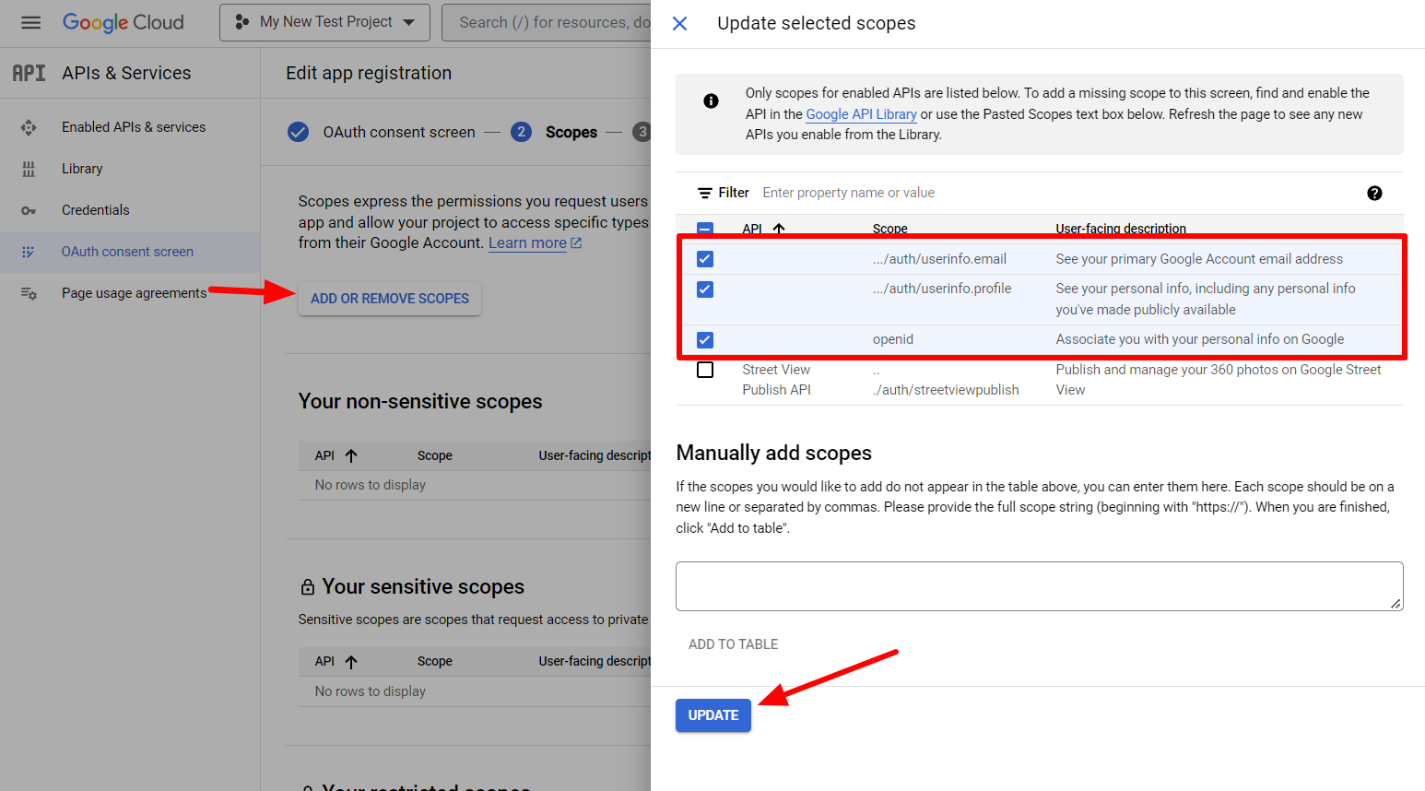The width and height of the screenshot is (1425, 791).
Task: Click the manual scopes text area
Action: [x=1039, y=586]
